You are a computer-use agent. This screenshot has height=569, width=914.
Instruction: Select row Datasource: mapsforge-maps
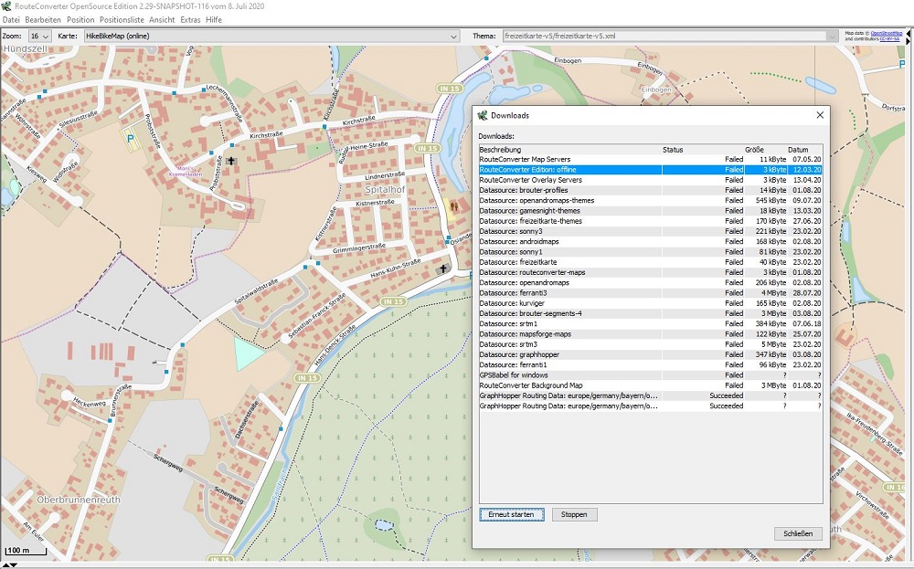click(x=651, y=334)
